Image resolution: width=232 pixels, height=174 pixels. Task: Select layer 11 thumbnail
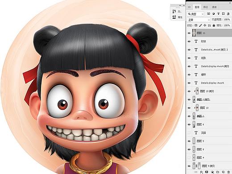pos(194,33)
